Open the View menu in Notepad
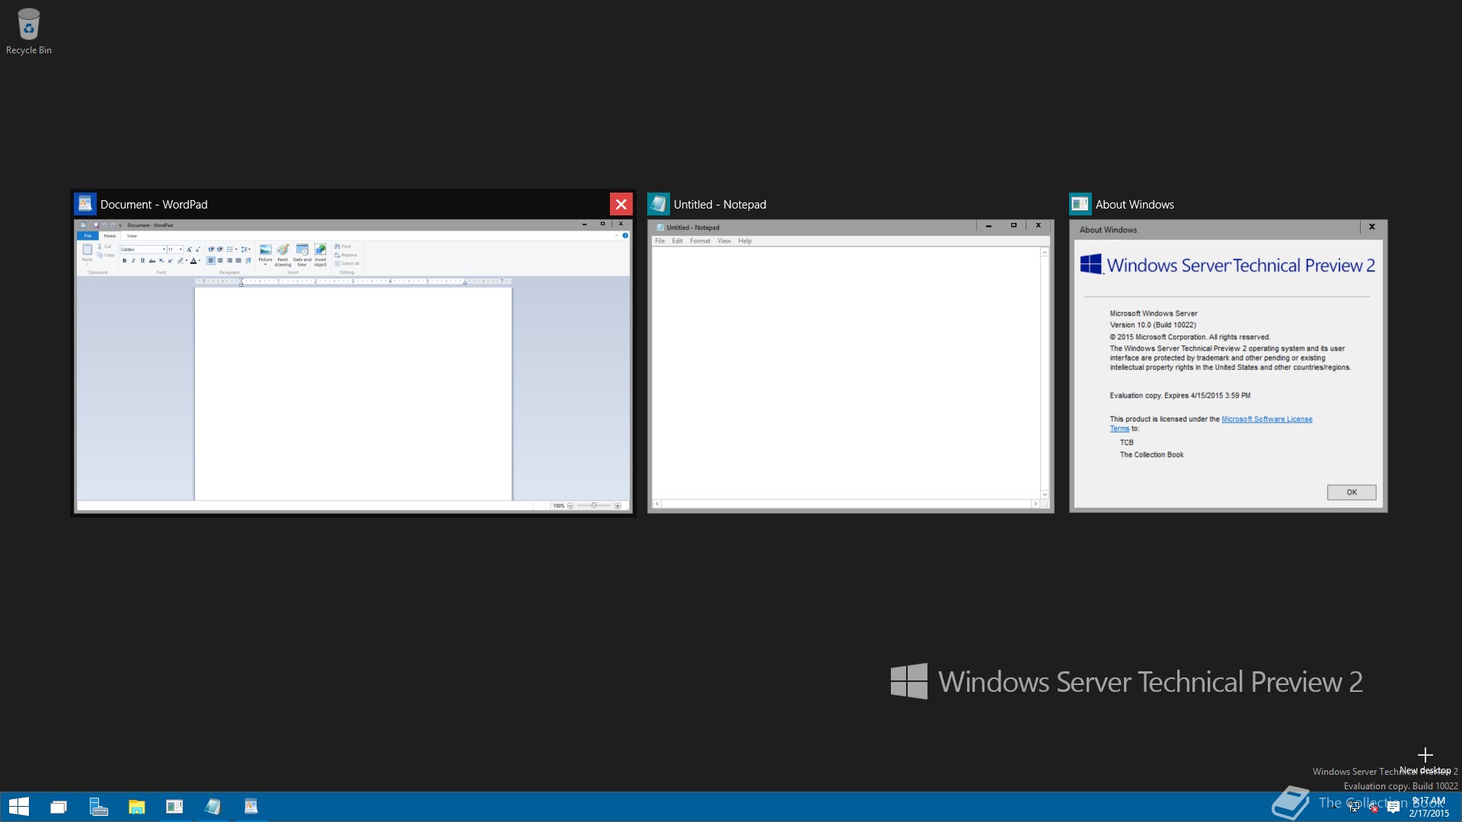The width and height of the screenshot is (1462, 822). click(724, 241)
